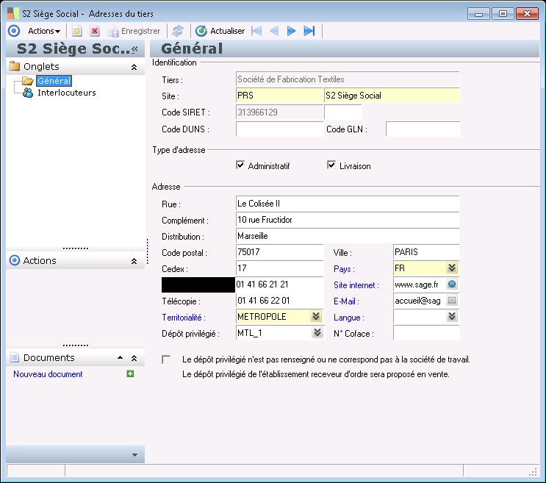Tick the dépôt privilégié non renseigné checkbox
The height and width of the screenshot is (483, 546).
167,359
